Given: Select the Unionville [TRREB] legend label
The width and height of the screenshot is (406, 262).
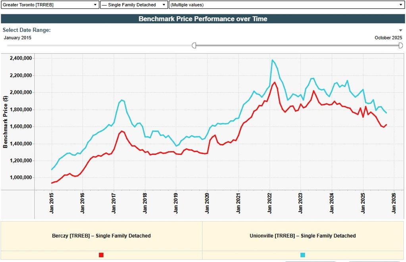Looking at the screenshot, I should [303, 235].
